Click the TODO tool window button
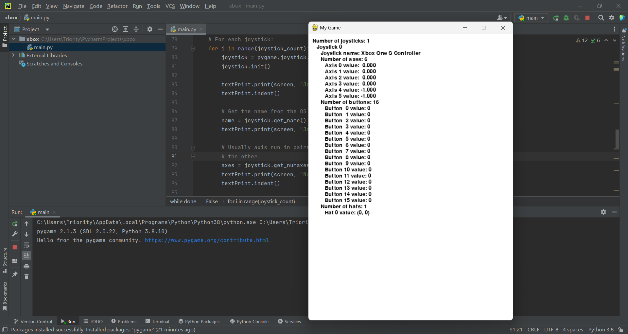Image resolution: width=628 pixels, height=334 pixels. (x=93, y=322)
